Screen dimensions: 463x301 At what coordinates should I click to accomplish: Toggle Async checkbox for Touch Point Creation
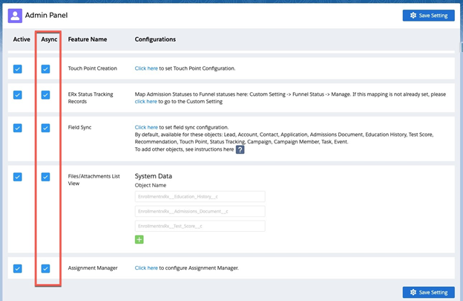coord(46,69)
